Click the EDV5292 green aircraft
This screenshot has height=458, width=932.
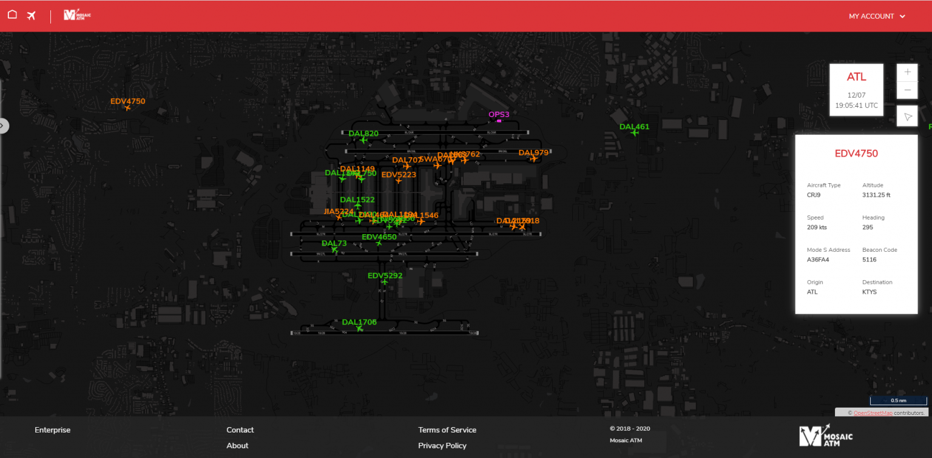click(384, 281)
